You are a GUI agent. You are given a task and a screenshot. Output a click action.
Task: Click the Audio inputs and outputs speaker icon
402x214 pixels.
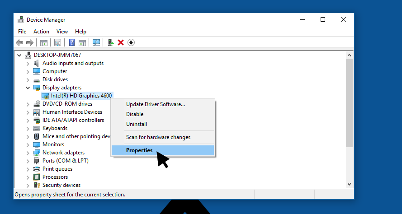click(x=37, y=63)
